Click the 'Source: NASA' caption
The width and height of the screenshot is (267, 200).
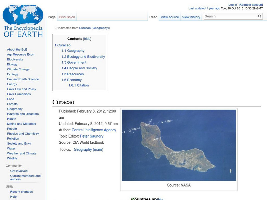point(179,185)
